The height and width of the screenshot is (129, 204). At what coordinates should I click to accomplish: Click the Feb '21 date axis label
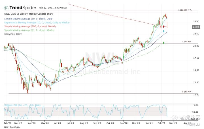161,123
